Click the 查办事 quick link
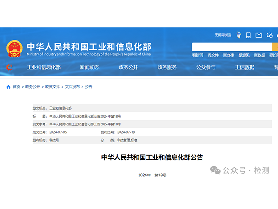 [x=228, y=55]
